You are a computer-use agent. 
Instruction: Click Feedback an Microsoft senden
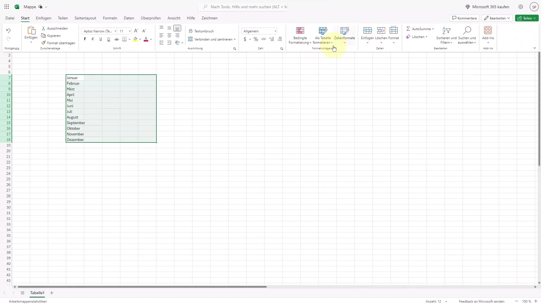[x=482, y=301]
